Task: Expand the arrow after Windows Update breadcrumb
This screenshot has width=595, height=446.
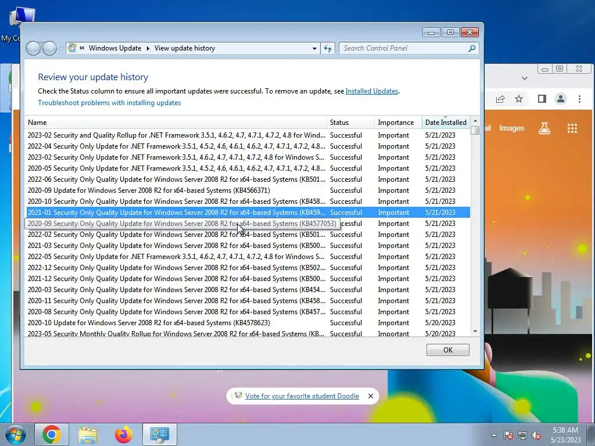Action: click(x=148, y=48)
